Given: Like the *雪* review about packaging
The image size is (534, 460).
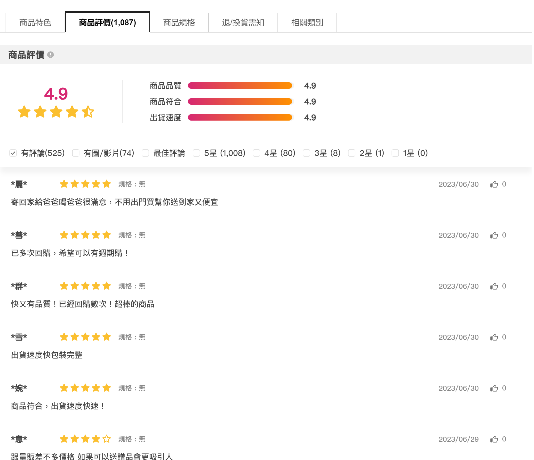Looking at the screenshot, I should pos(494,337).
